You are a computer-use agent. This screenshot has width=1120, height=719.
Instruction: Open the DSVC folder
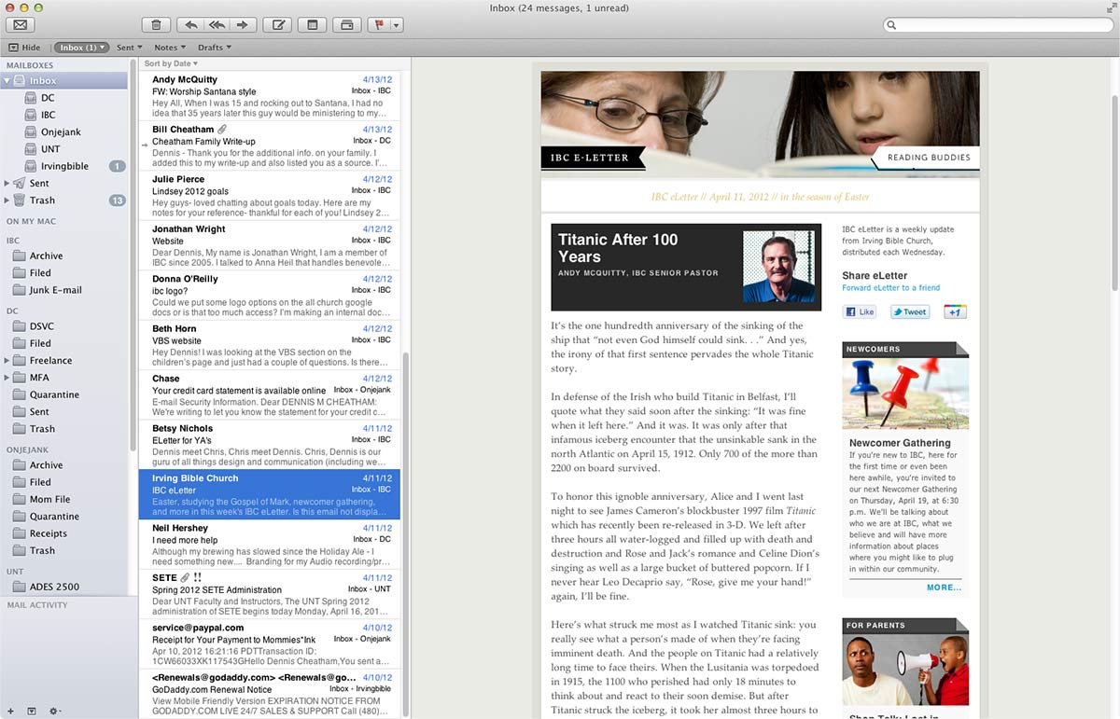42,325
